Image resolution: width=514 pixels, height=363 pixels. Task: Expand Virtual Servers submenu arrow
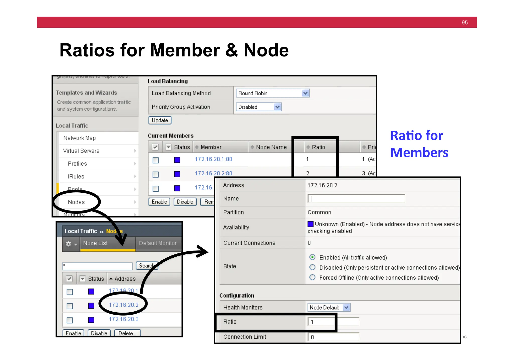135,151
